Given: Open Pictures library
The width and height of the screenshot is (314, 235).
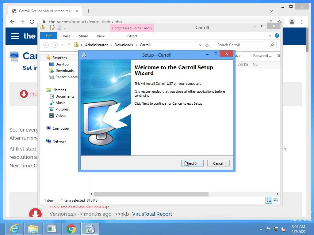Looking at the screenshot, I should coord(62,109).
